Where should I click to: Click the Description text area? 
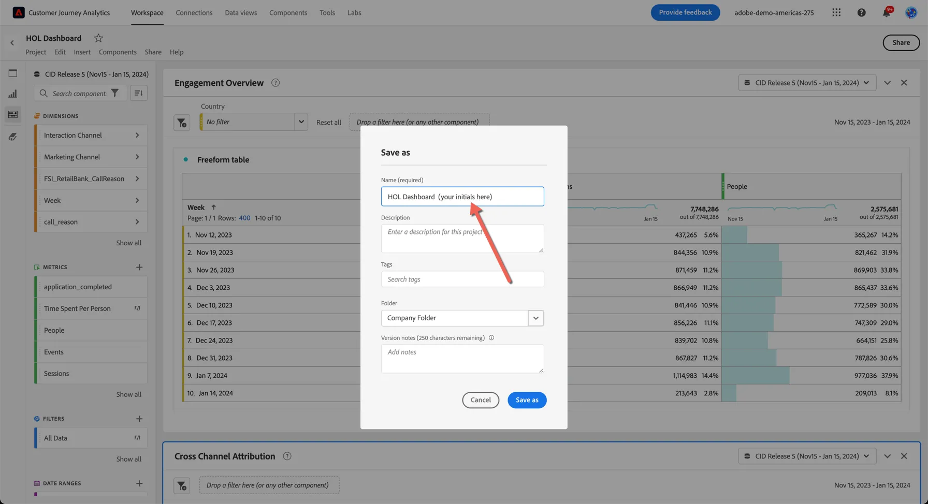coord(462,239)
